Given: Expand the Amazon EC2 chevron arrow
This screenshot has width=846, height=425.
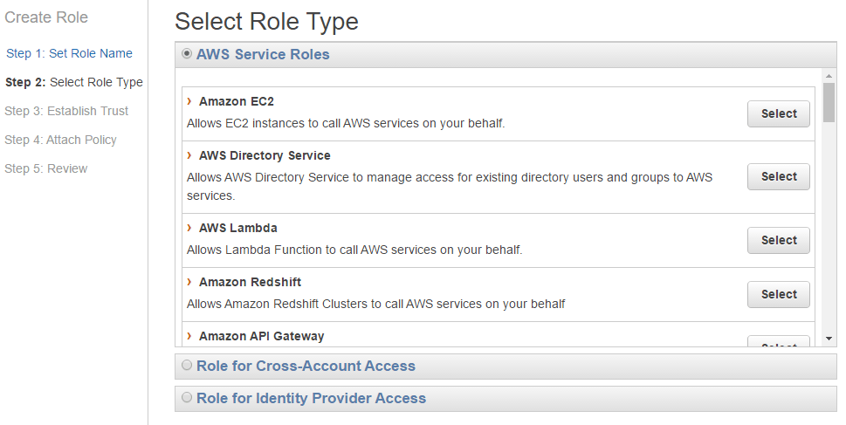Looking at the screenshot, I should click(x=189, y=101).
